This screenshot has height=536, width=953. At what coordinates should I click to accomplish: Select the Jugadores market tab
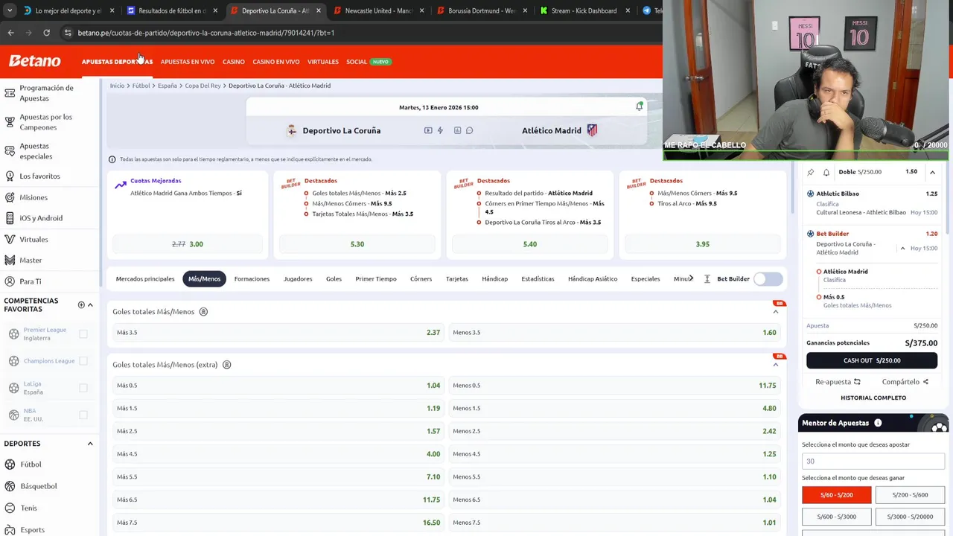pos(298,279)
